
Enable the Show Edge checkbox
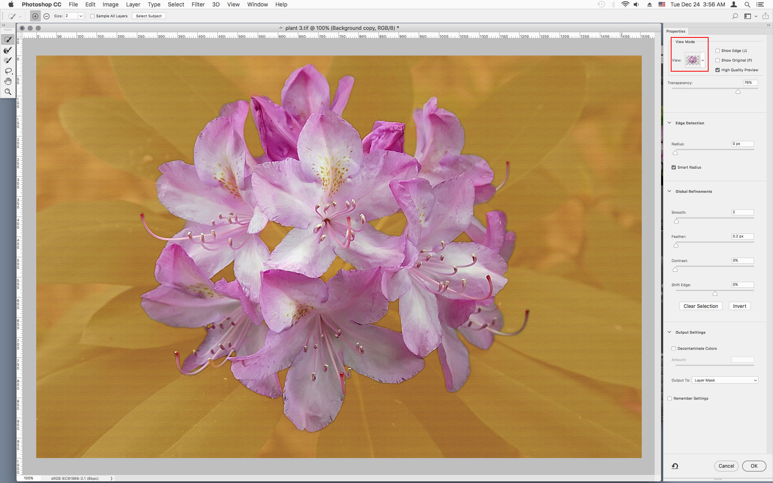point(718,50)
